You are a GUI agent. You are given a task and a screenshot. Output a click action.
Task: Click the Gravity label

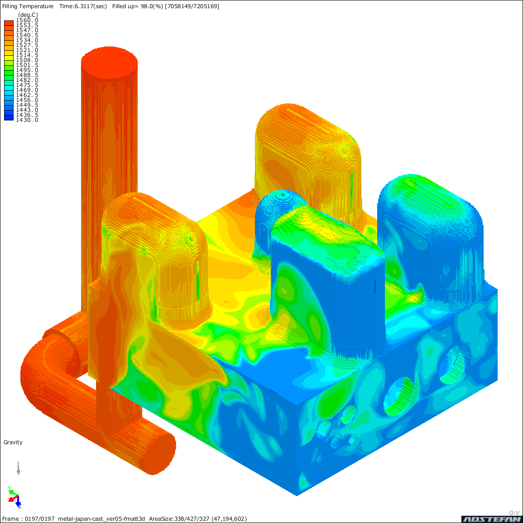(13, 442)
